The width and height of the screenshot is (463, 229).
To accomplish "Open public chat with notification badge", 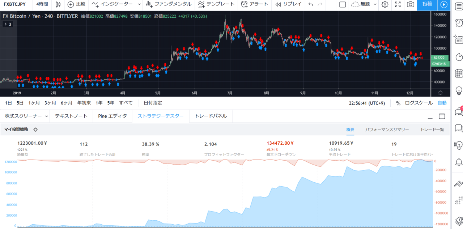I will (459, 111).
